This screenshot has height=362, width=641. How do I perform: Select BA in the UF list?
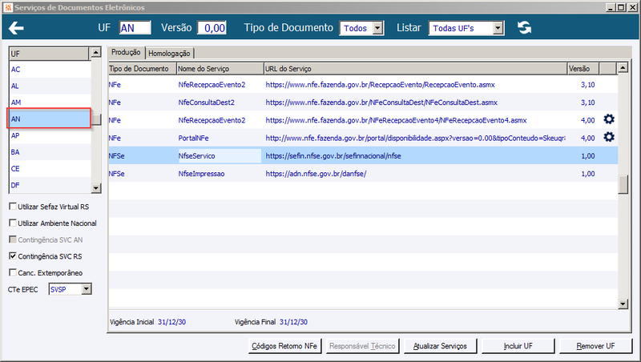coord(50,152)
